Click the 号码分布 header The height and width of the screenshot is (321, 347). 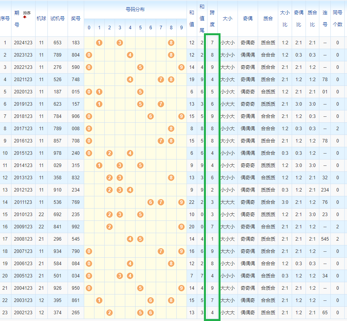(x=135, y=9)
